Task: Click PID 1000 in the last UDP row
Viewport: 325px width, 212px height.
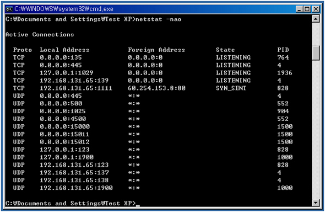Action: point(285,188)
